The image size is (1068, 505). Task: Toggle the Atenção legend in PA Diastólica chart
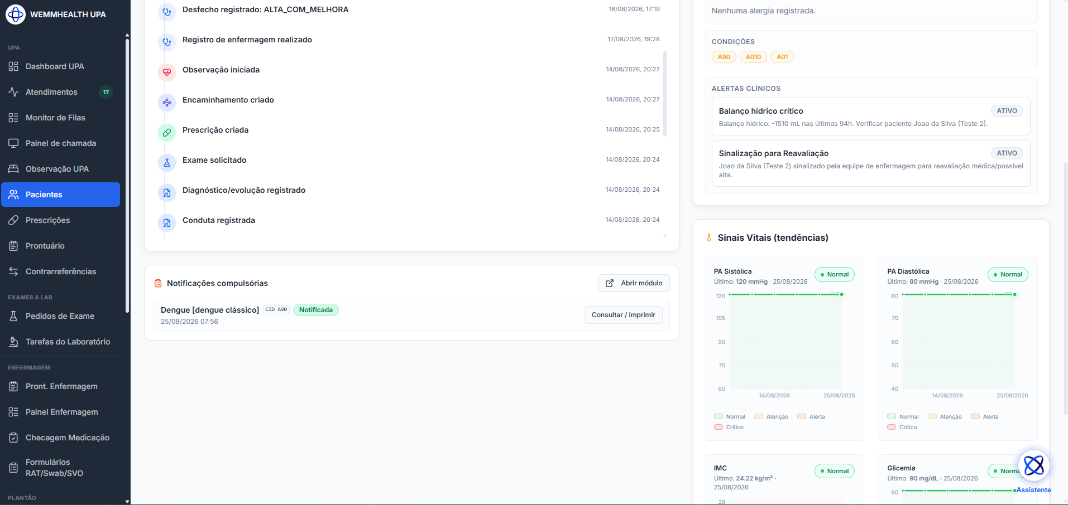(945, 417)
